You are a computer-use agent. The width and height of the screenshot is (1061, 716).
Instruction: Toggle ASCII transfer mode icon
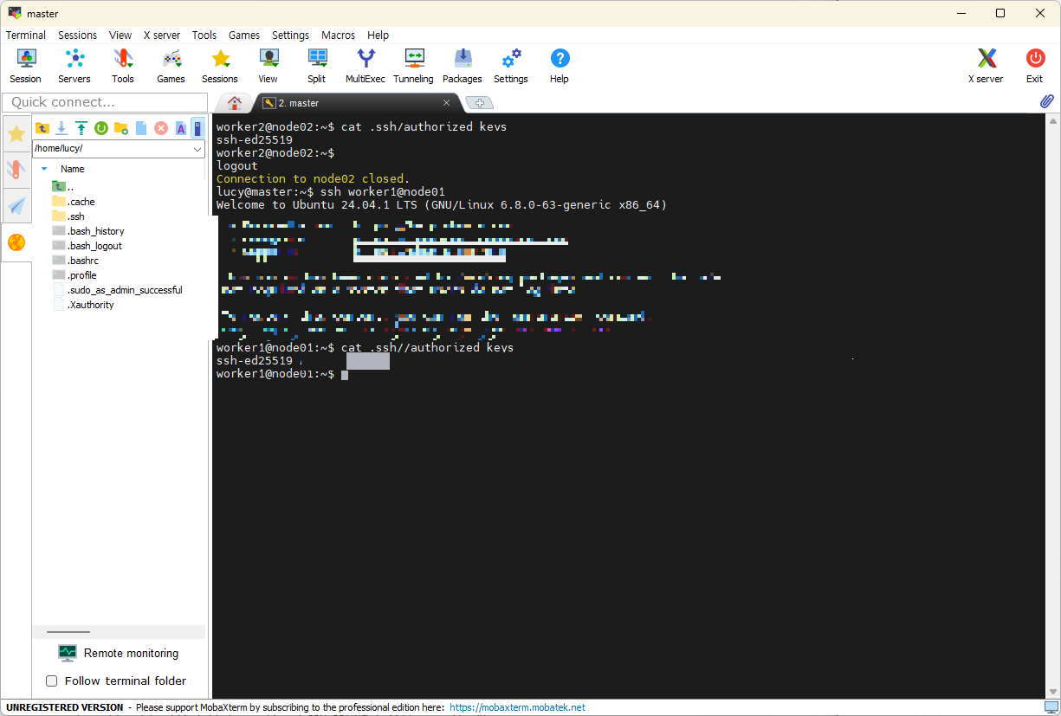click(x=181, y=128)
